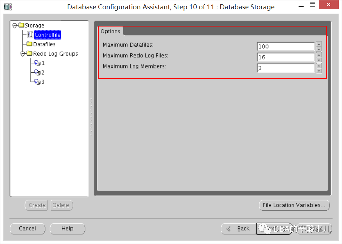Click the Maximum Datafiles label
The height and width of the screenshot is (244, 342).
pyautogui.click(x=128, y=45)
